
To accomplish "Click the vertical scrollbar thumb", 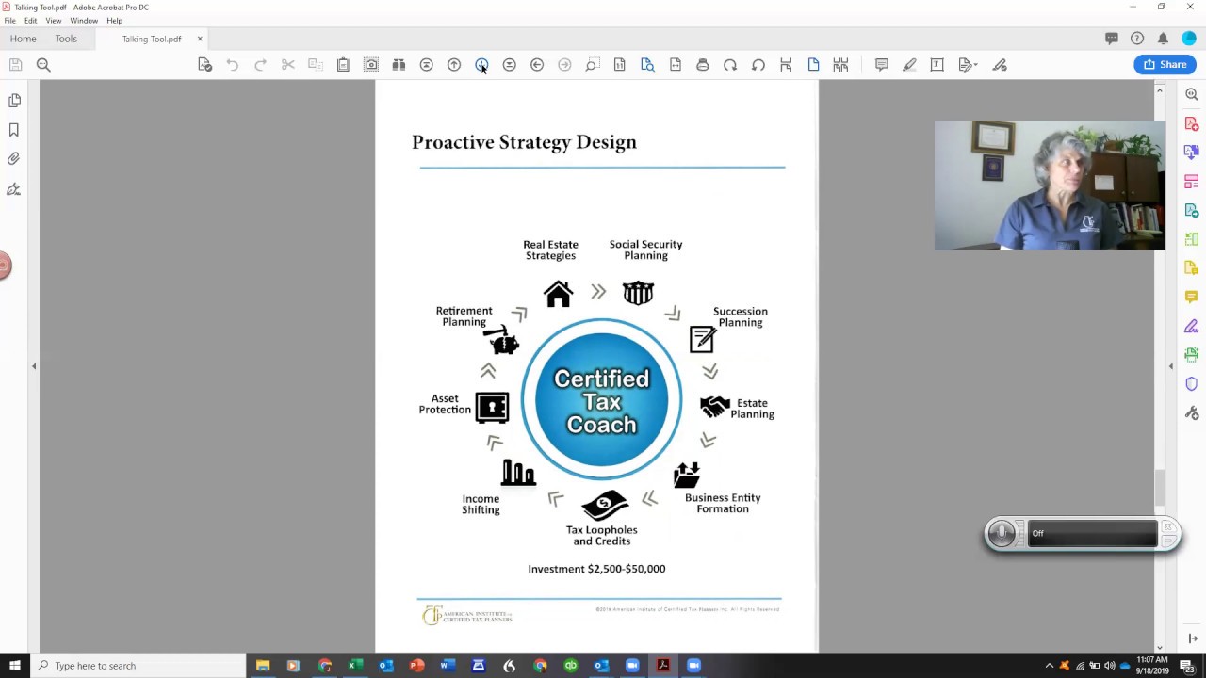I will tap(1160, 489).
